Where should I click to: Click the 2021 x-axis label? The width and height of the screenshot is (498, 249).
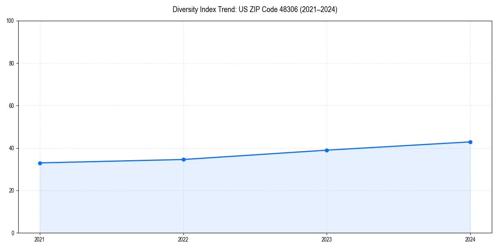(x=39, y=239)
